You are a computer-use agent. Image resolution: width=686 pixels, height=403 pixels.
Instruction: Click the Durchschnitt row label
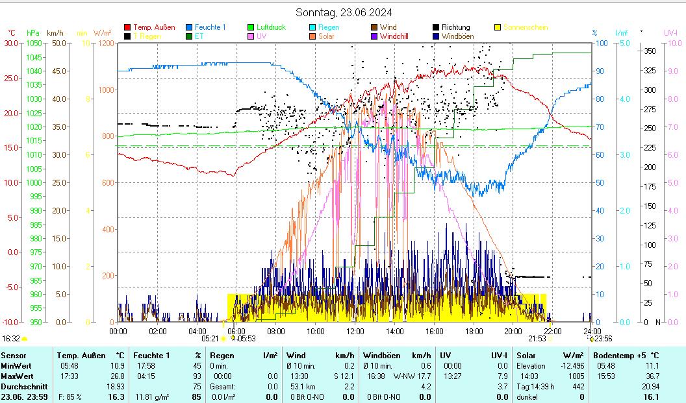pyautogui.click(x=20, y=386)
